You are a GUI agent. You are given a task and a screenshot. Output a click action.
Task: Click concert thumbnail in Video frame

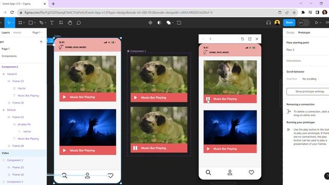coord(88,127)
